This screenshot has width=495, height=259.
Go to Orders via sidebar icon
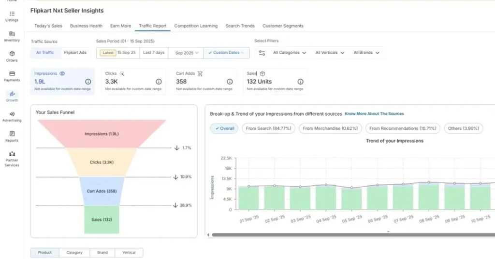pos(12,54)
